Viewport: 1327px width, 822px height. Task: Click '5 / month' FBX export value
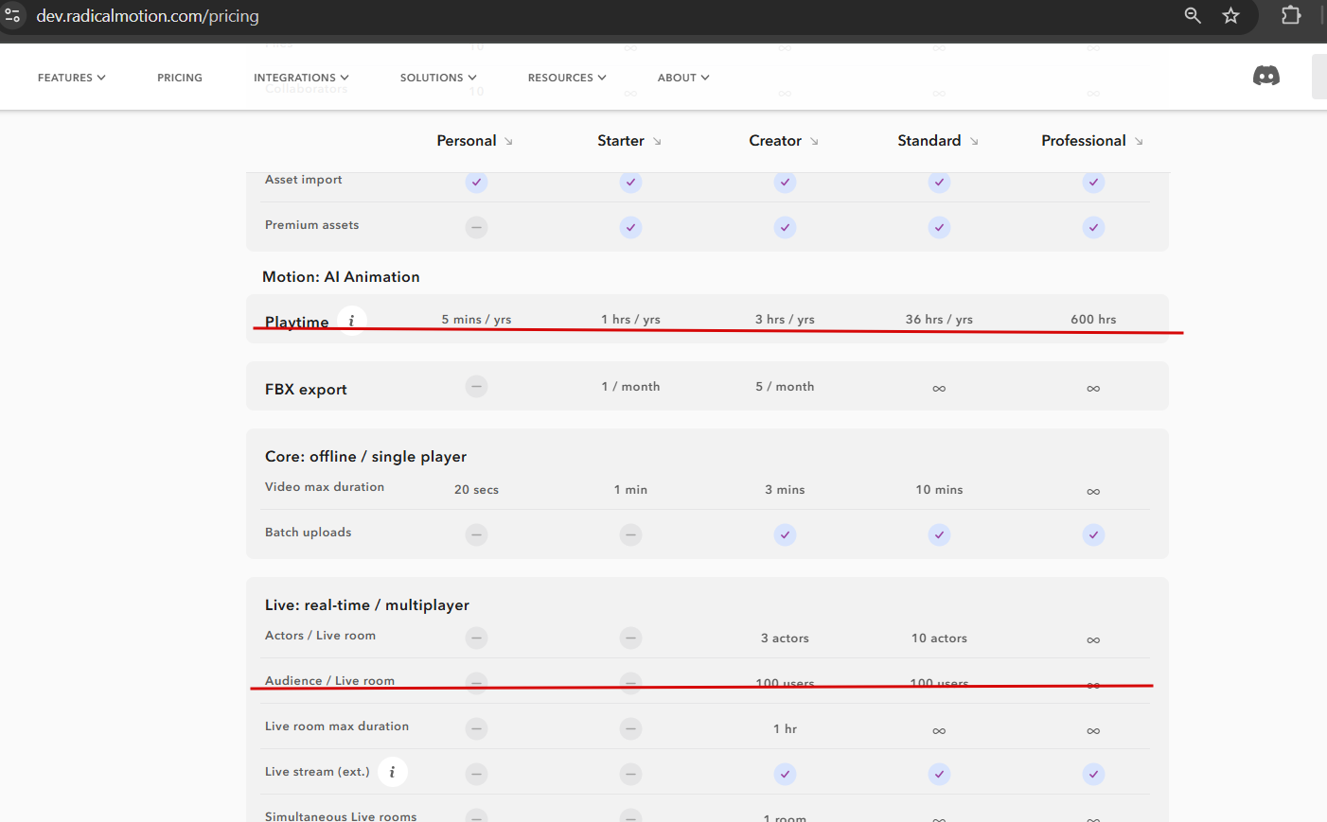coord(785,387)
